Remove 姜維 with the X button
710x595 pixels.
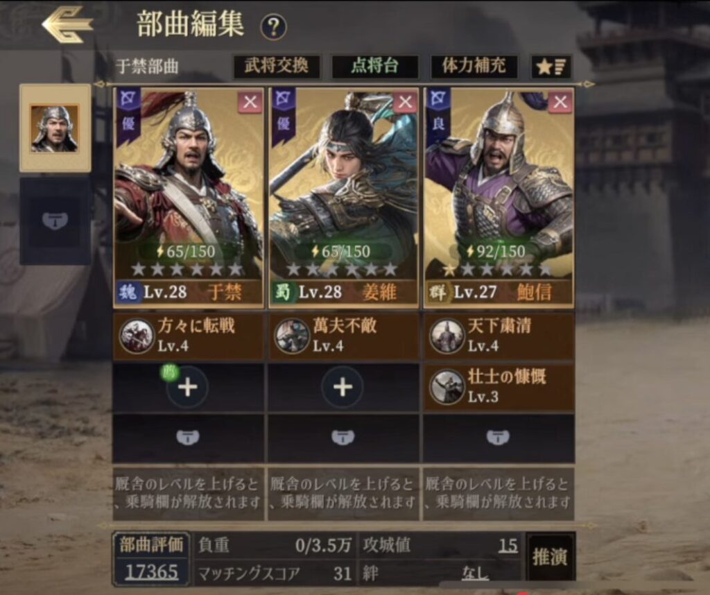tap(405, 102)
